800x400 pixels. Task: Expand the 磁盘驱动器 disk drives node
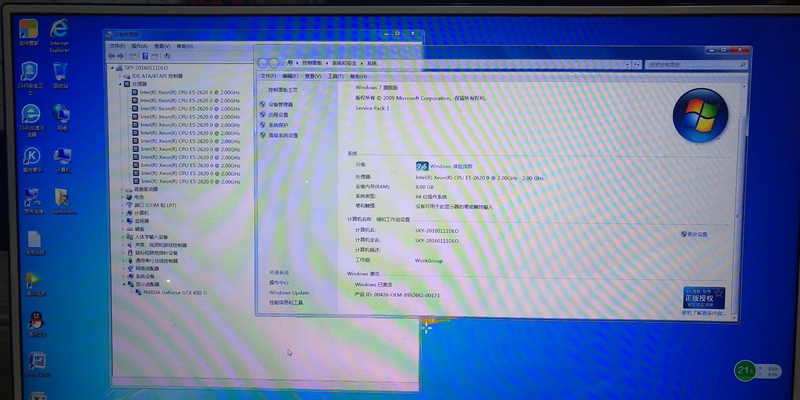click(x=122, y=189)
